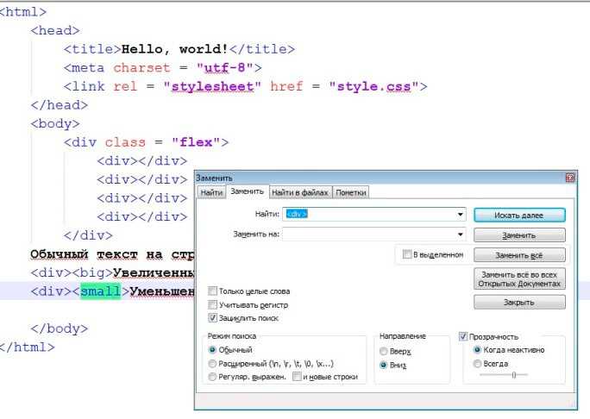Open the Найти в файлах tab
The height and width of the screenshot is (419, 590).
pos(300,192)
